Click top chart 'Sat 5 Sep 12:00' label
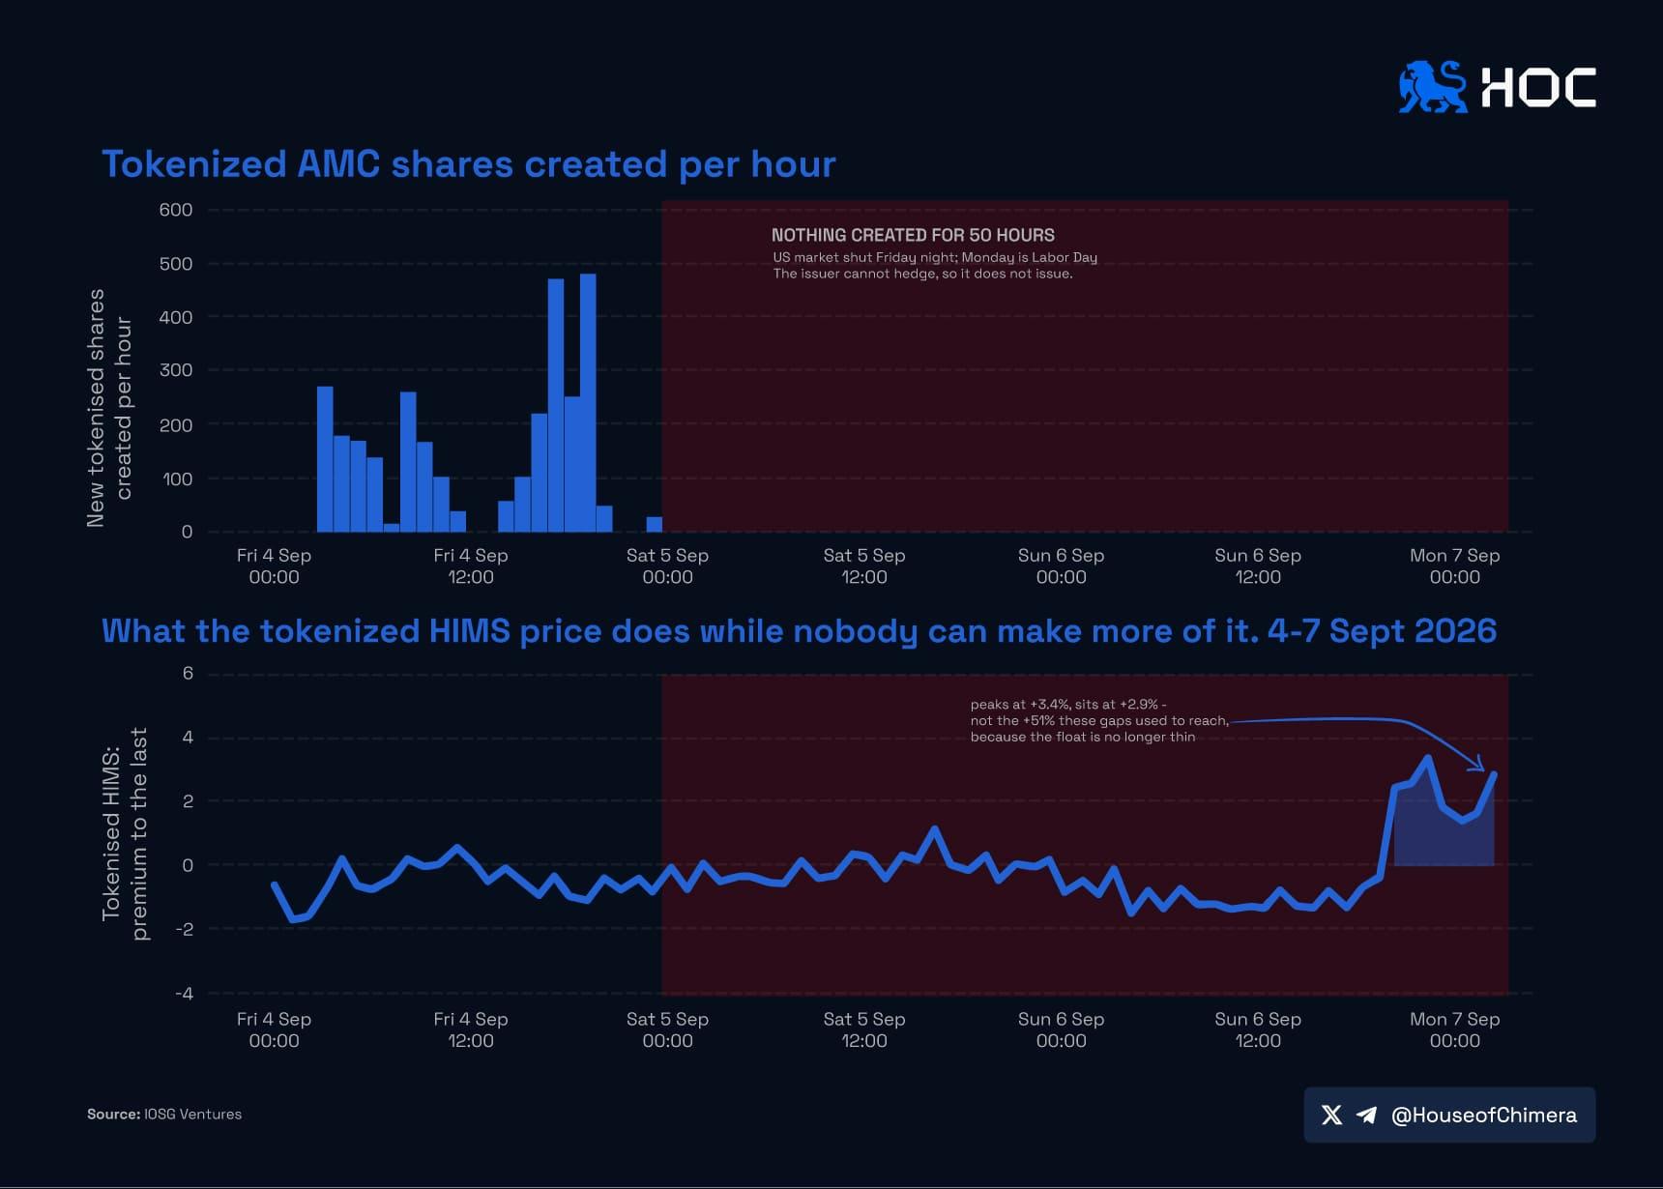This screenshot has width=1663, height=1189. point(864,566)
